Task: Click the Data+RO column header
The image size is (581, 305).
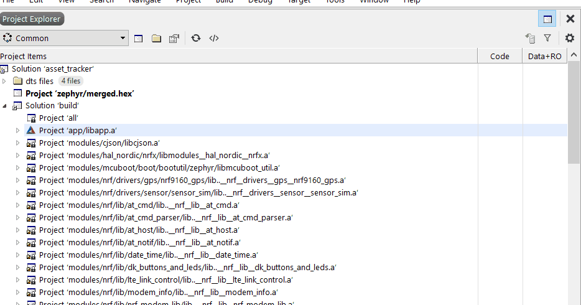Action: (544, 56)
